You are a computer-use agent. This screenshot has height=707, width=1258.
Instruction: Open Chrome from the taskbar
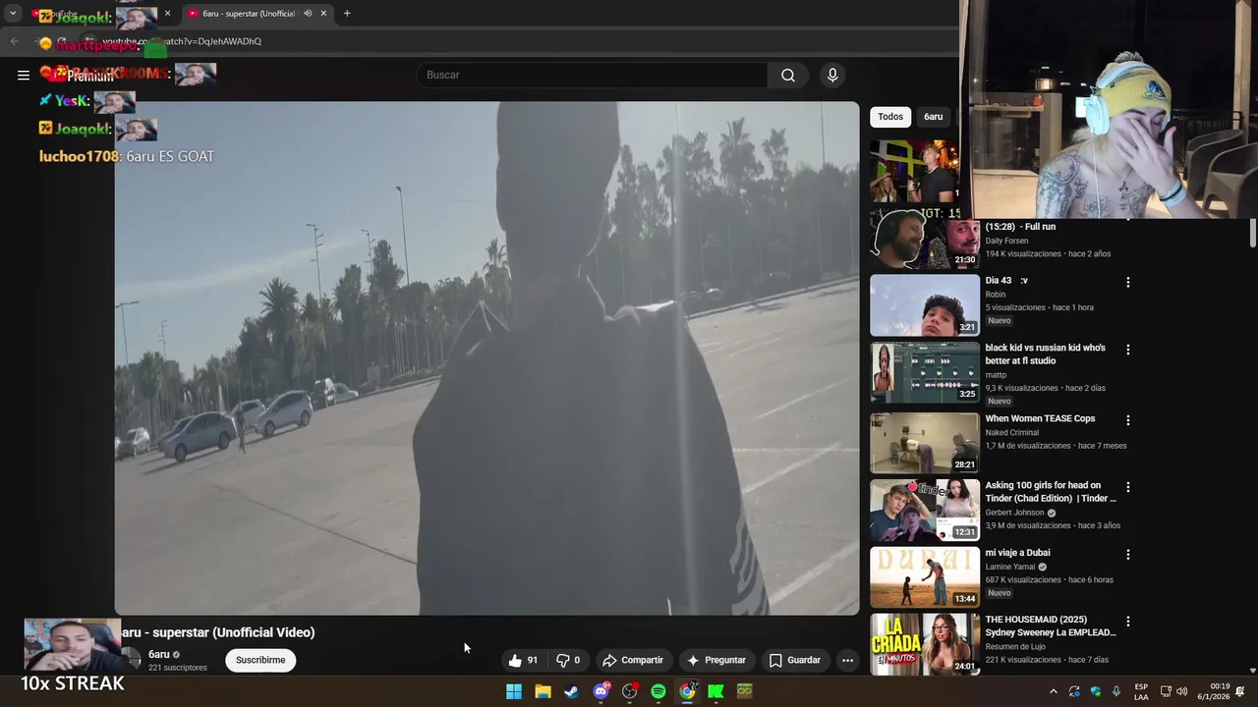pos(687,691)
